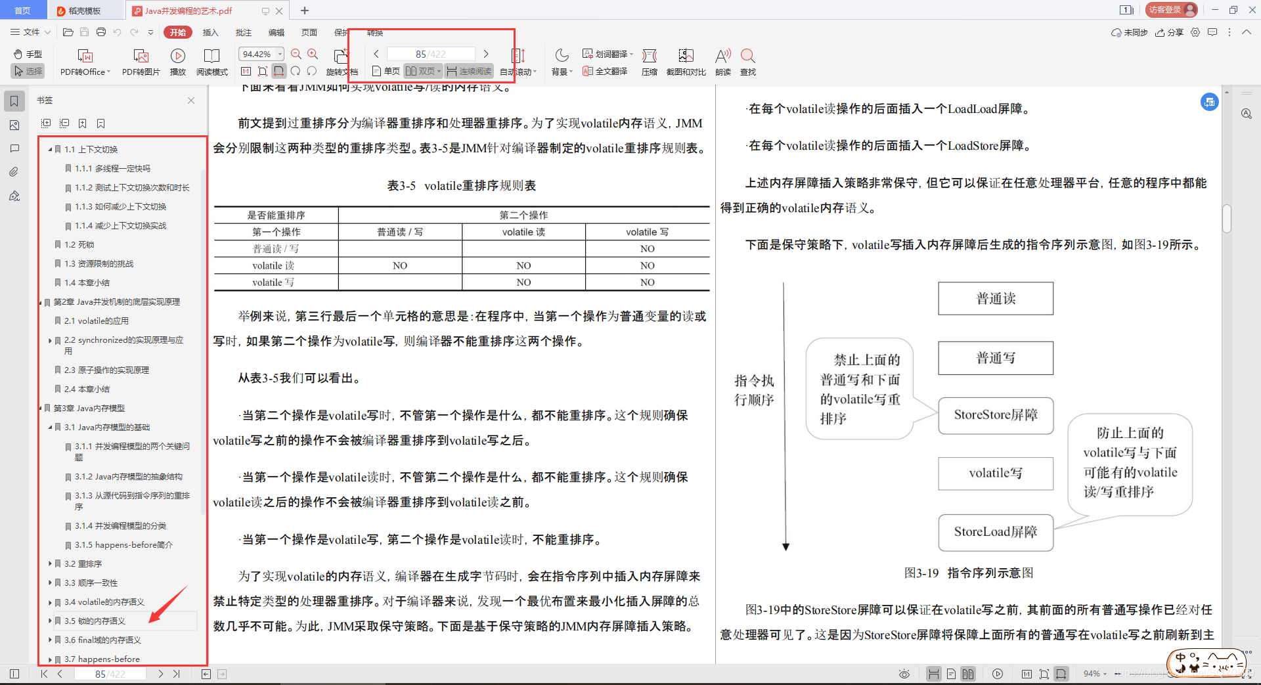Open the 查找 search tool
This screenshot has width=1261, height=685.
pyautogui.click(x=748, y=62)
